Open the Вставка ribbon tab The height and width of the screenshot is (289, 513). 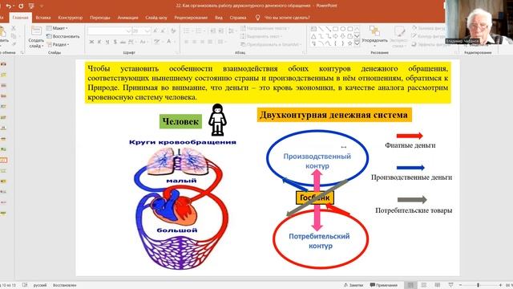point(43,18)
